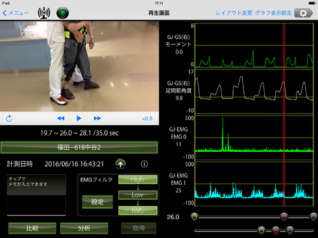Tap the green status indicator light

point(62,13)
